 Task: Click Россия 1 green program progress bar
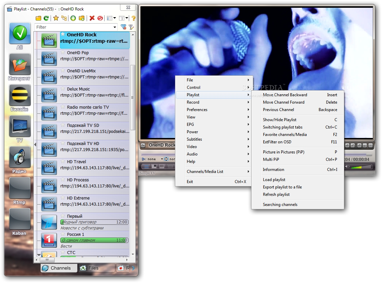coord(94,240)
